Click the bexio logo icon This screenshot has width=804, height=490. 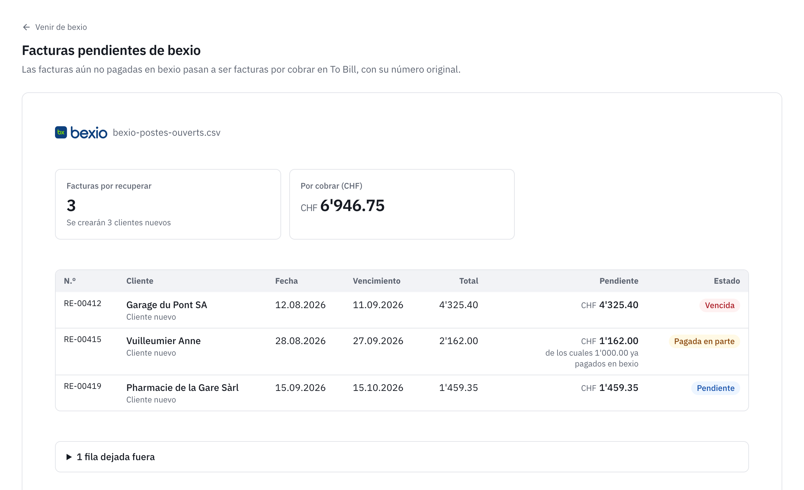click(61, 132)
